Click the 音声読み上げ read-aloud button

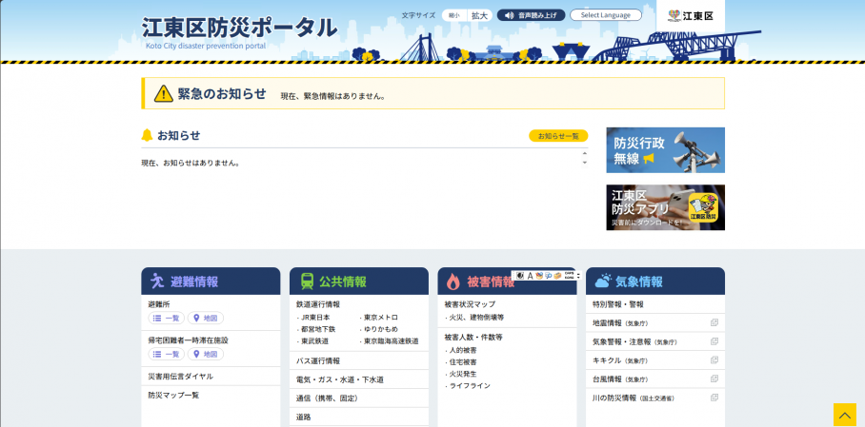[531, 15]
